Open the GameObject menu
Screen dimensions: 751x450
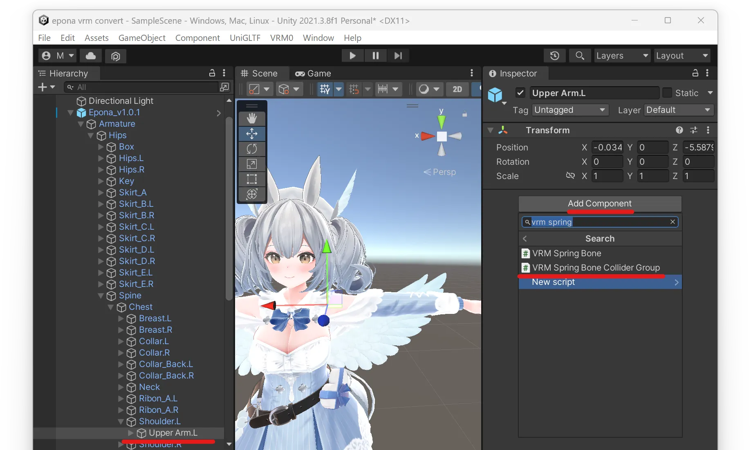142,38
